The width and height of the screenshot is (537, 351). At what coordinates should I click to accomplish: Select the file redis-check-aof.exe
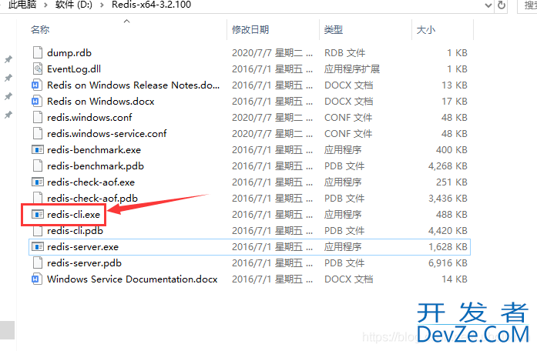tap(91, 182)
